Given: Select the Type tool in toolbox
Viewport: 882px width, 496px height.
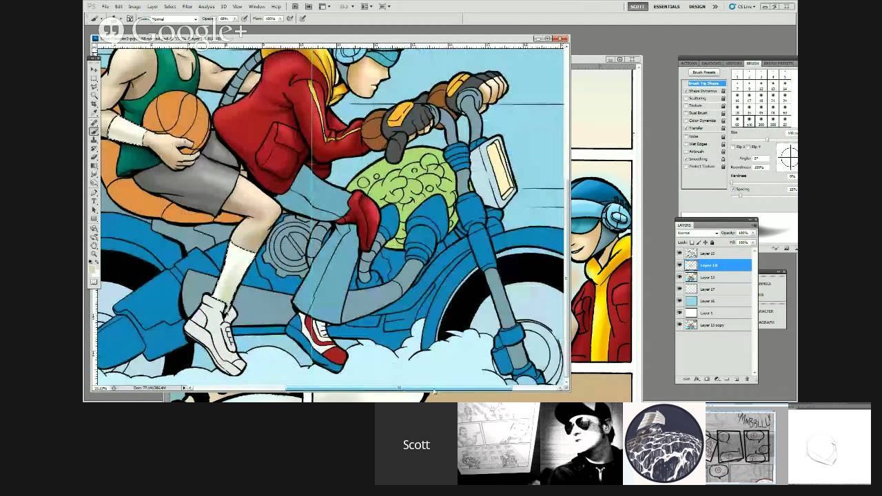Looking at the screenshot, I should click(94, 201).
